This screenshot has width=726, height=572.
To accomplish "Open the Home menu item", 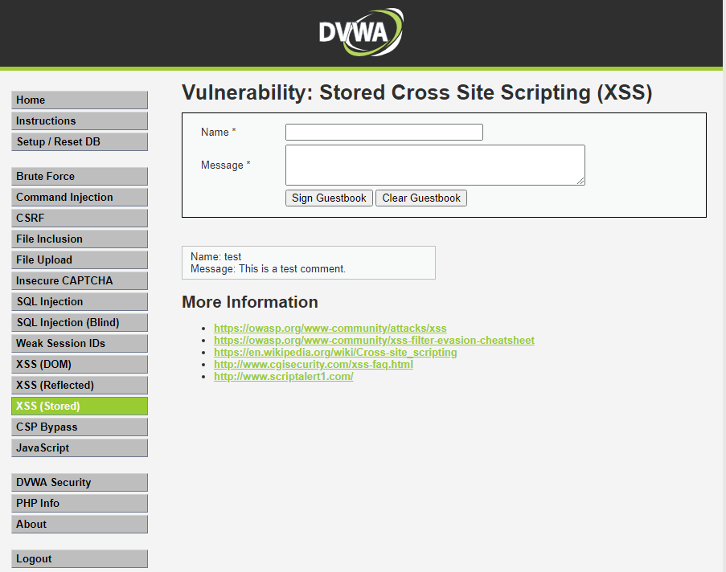I will click(80, 100).
